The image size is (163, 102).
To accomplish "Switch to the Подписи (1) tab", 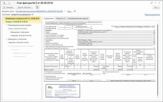I will click(x=61, y=18).
